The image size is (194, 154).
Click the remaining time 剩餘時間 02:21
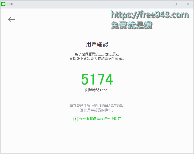click(97, 90)
